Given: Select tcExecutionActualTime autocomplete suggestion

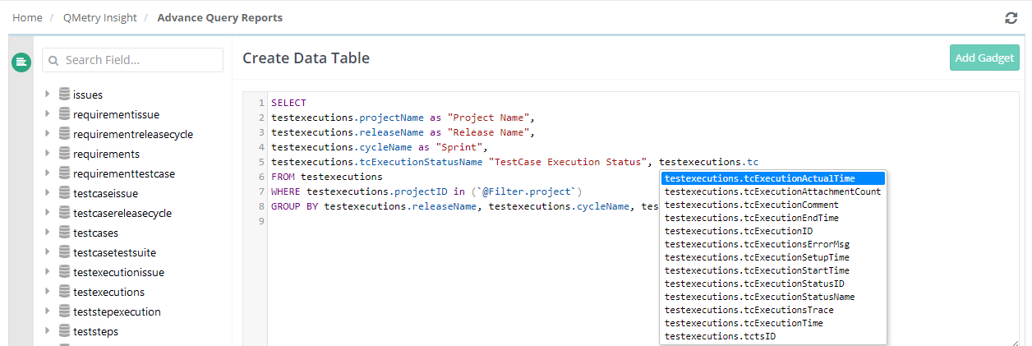Looking at the screenshot, I should point(773,178).
